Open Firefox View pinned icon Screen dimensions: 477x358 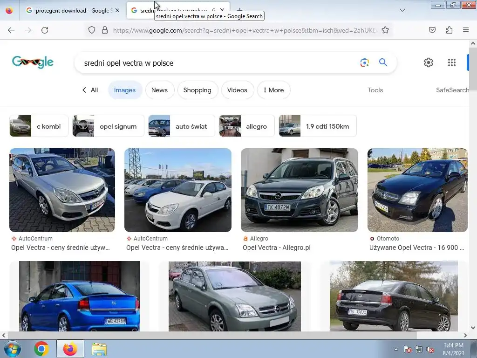tap(9, 10)
